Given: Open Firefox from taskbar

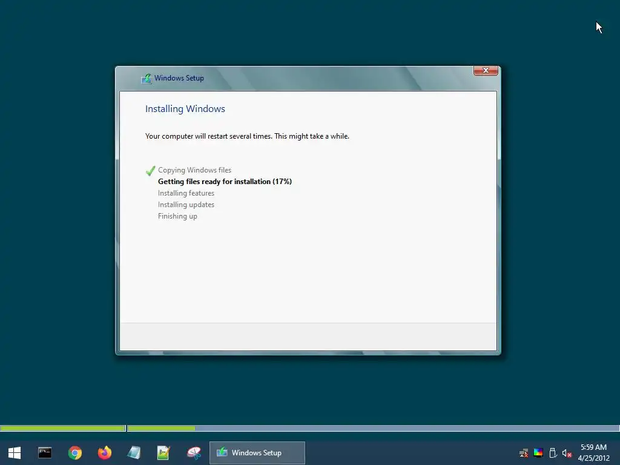Looking at the screenshot, I should coord(105,453).
